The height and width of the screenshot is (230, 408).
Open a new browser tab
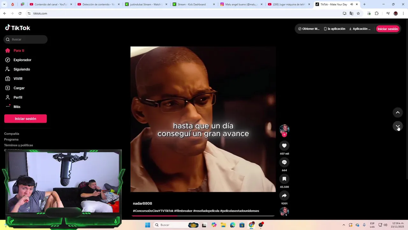(364, 4)
